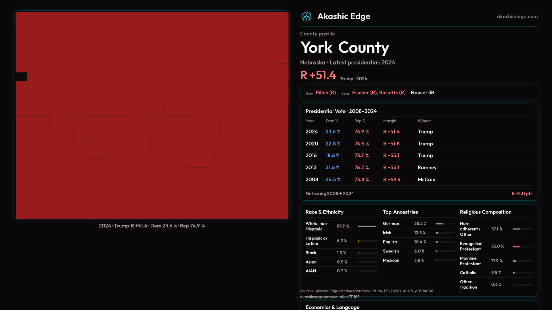The image size is (552, 310).
Task: Click the Akashic Edge logo icon
Action: coord(306,17)
